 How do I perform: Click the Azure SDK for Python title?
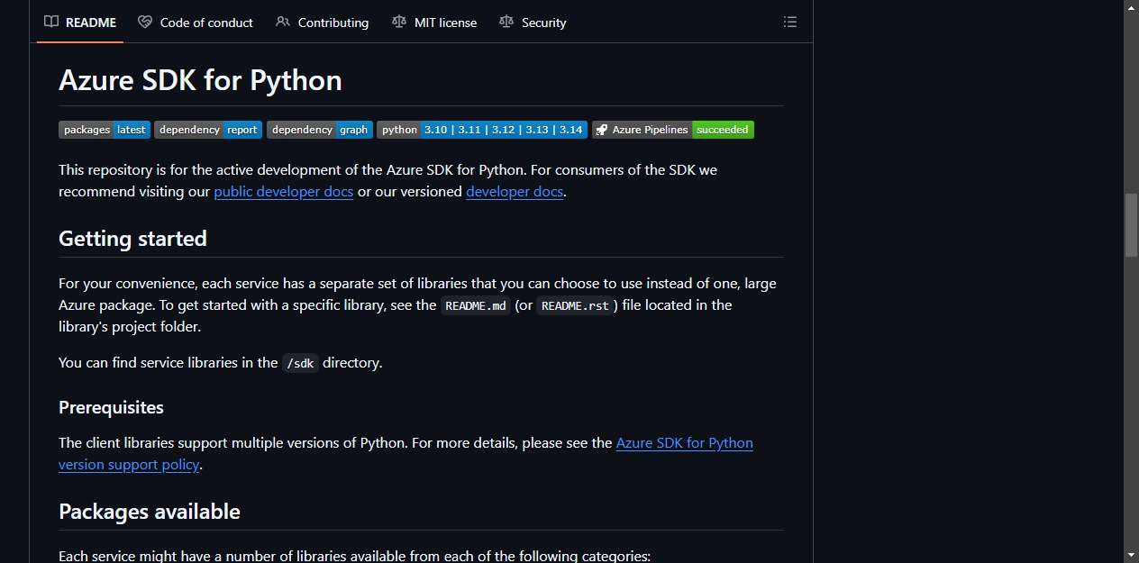tap(200, 80)
